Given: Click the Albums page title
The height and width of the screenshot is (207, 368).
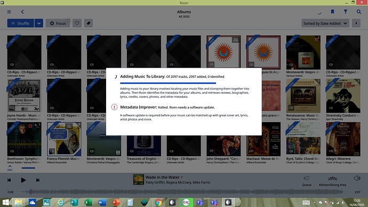Looking at the screenshot, I should coord(184,12).
